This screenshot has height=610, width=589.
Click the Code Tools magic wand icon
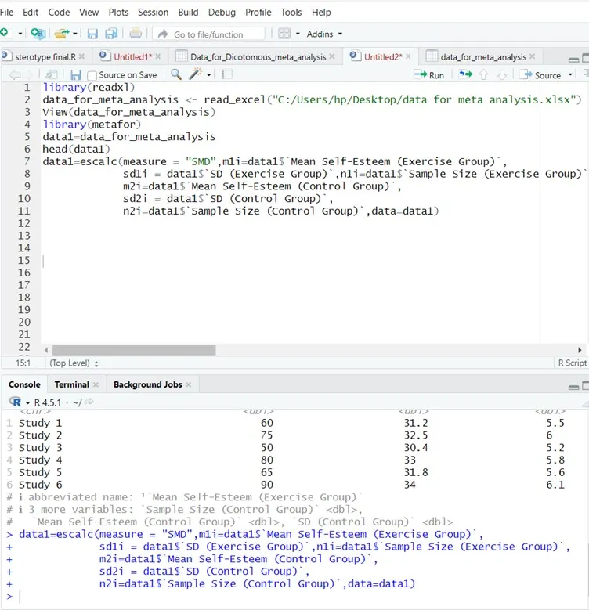(195, 74)
